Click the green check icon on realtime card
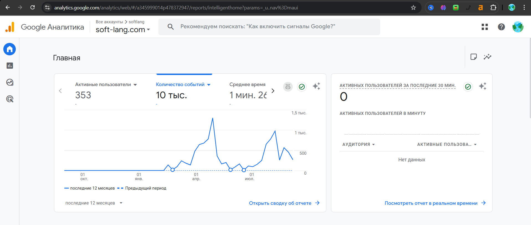The image size is (531, 225). click(x=468, y=87)
